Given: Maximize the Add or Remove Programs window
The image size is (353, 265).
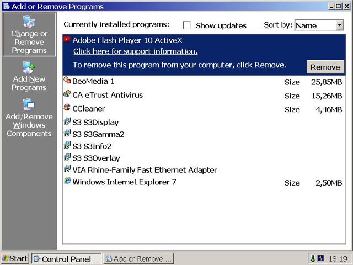Looking at the screenshot, I should [x=339, y=6].
